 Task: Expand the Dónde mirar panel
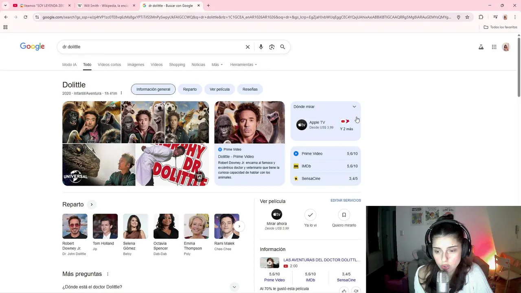tap(354, 107)
